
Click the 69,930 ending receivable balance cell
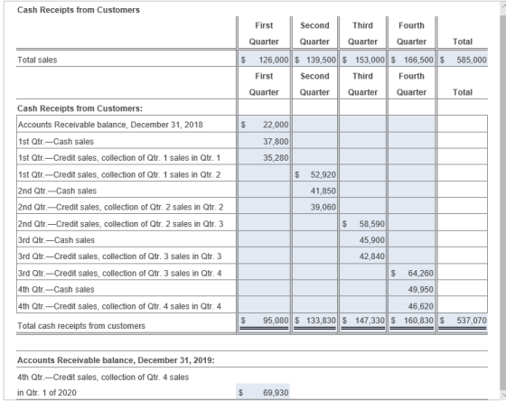pyautogui.click(x=263, y=392)
